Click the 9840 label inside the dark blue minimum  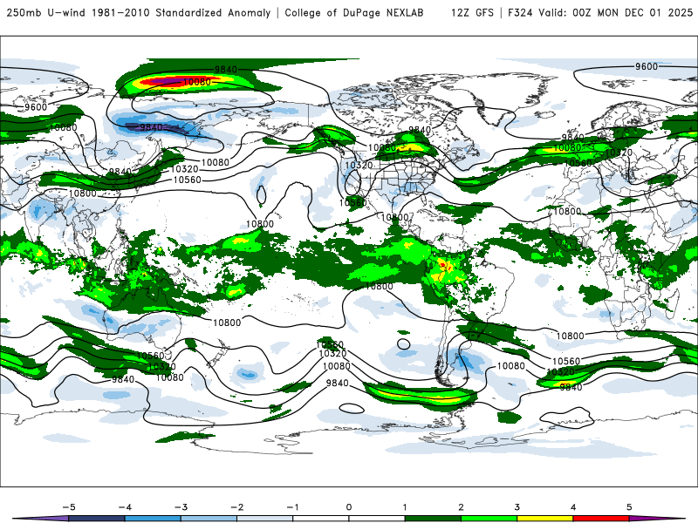[151, 127]
